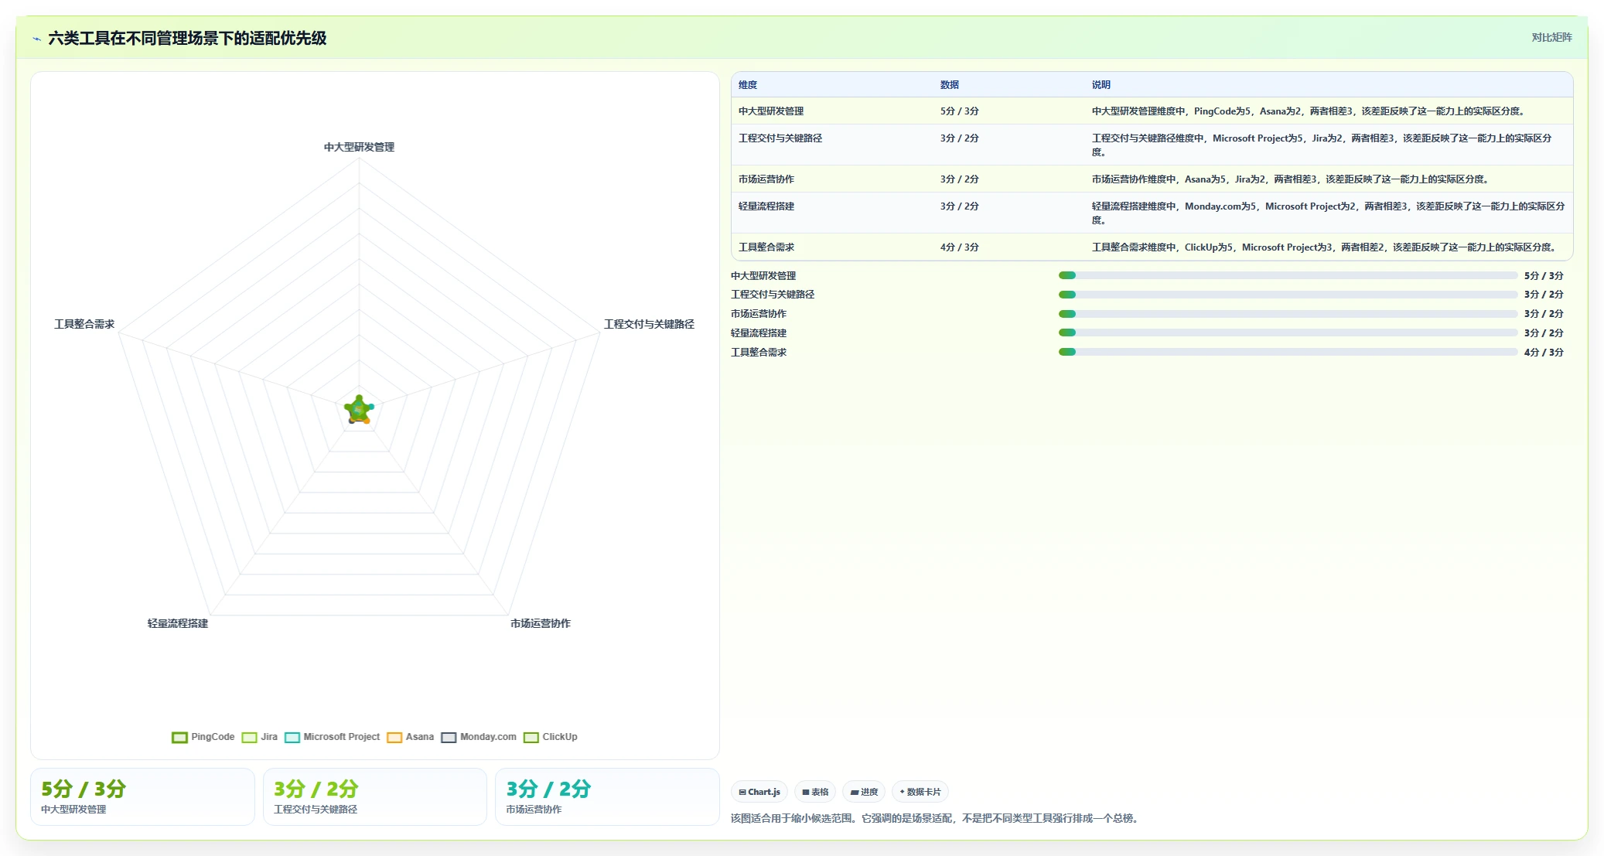Open the 市场运营协作 3分 / 2分 stat card
Image resolution: width=1604 pixels, height=856 pixels.
tap(607, 796)
